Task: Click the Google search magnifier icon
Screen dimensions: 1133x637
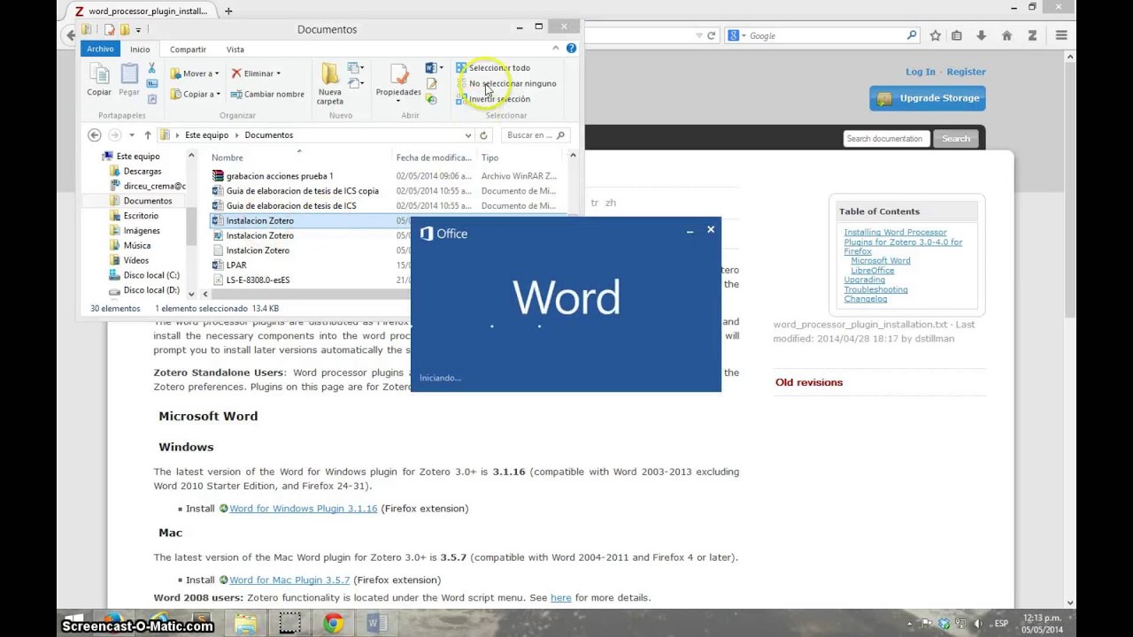Action: [912, 35]
